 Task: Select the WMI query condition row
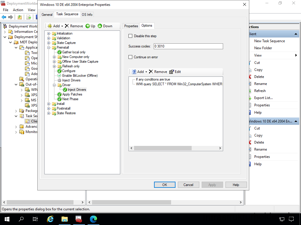(x=179, y=84)
